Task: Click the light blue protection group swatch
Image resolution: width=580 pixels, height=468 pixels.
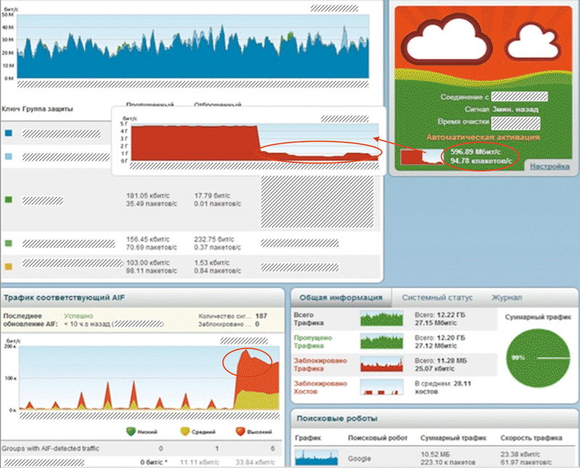Action: [x=9, y=156]
